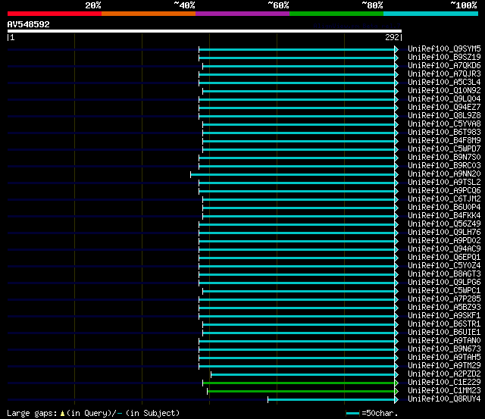Click the green alignment bar for UniRef100_C1E229
The width and height of the screenshot is (485, 419).
(299, 383)
